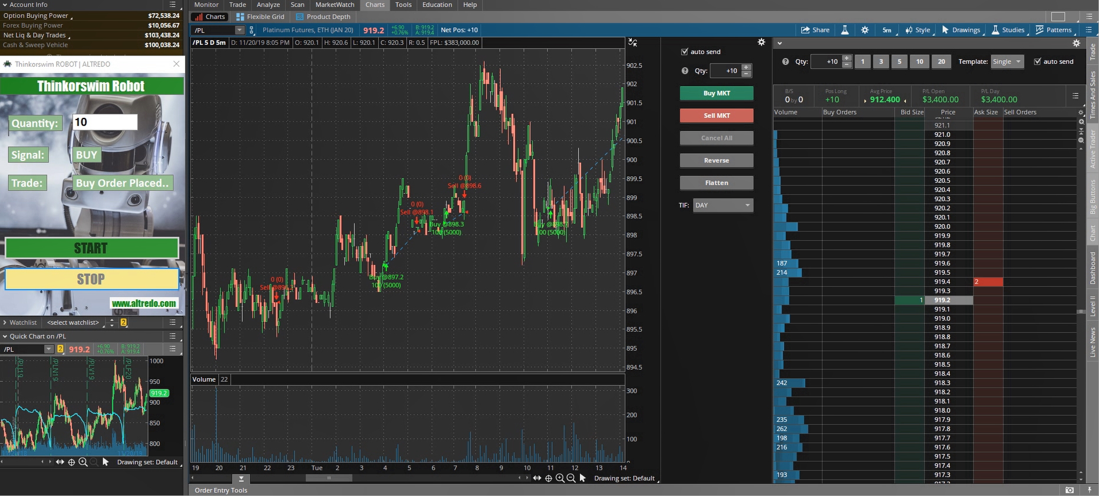
Task: Open window layout grid selector
Action: click(x=1058, y=16)
